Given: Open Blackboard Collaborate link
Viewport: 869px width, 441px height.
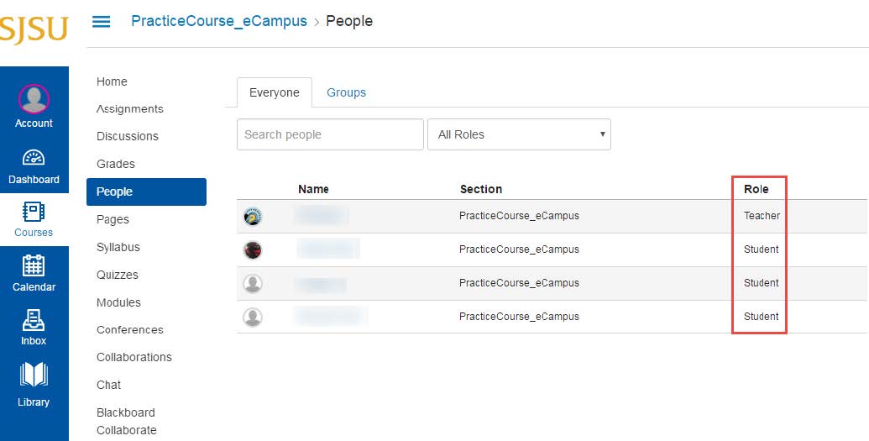Looking at the screenshot, I should [x=127, y=422].
